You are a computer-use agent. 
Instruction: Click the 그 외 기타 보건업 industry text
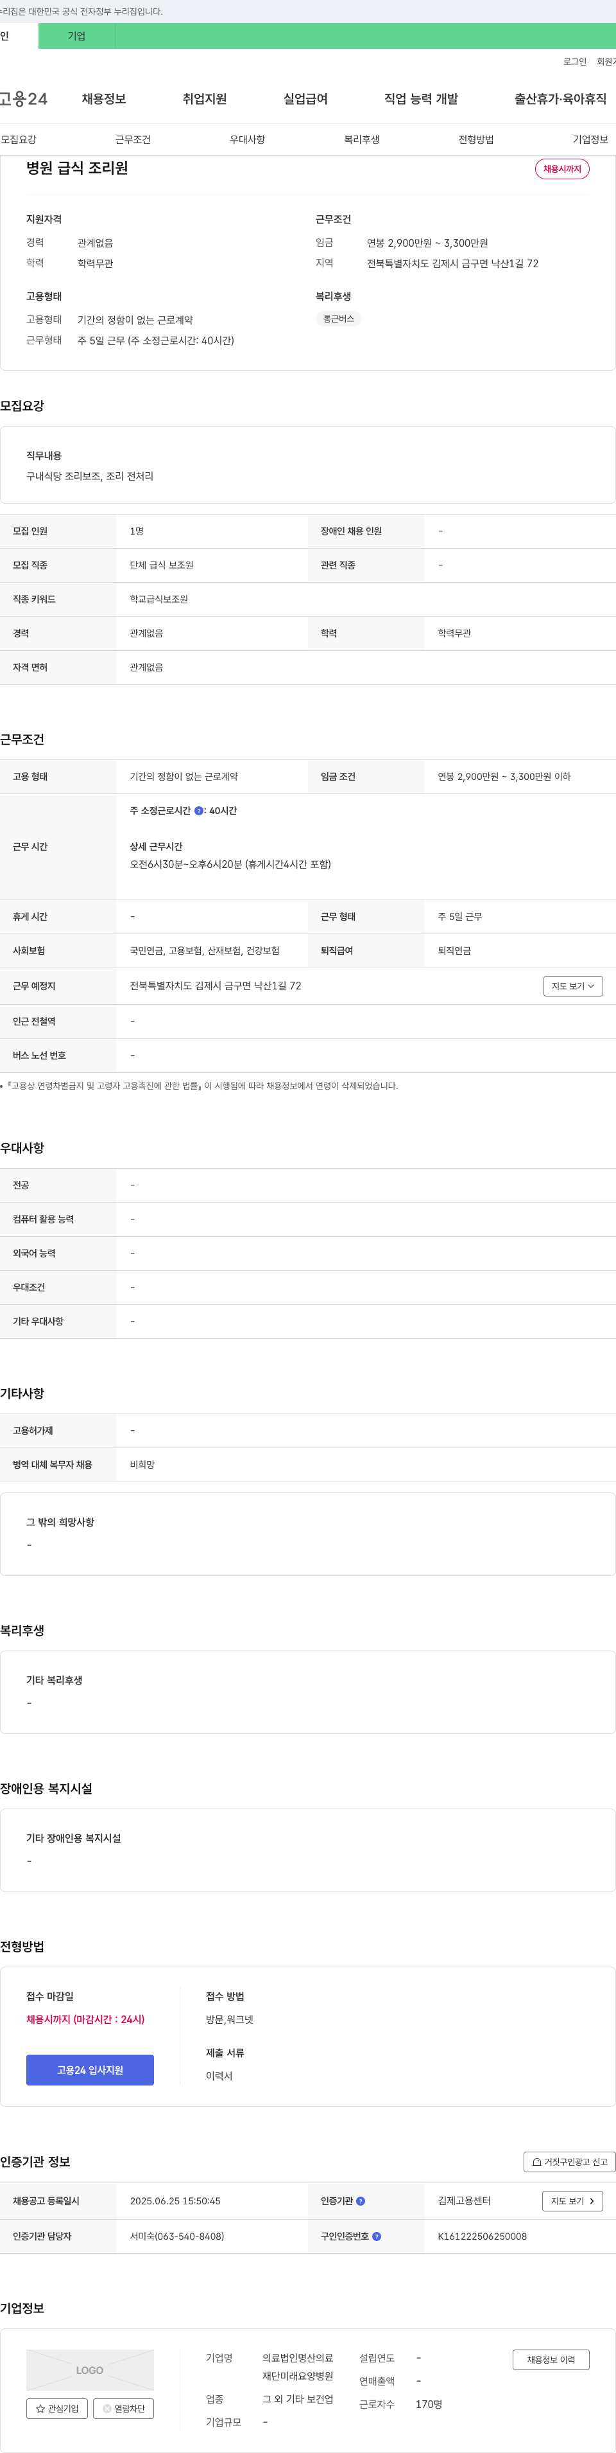(298, 2399)
